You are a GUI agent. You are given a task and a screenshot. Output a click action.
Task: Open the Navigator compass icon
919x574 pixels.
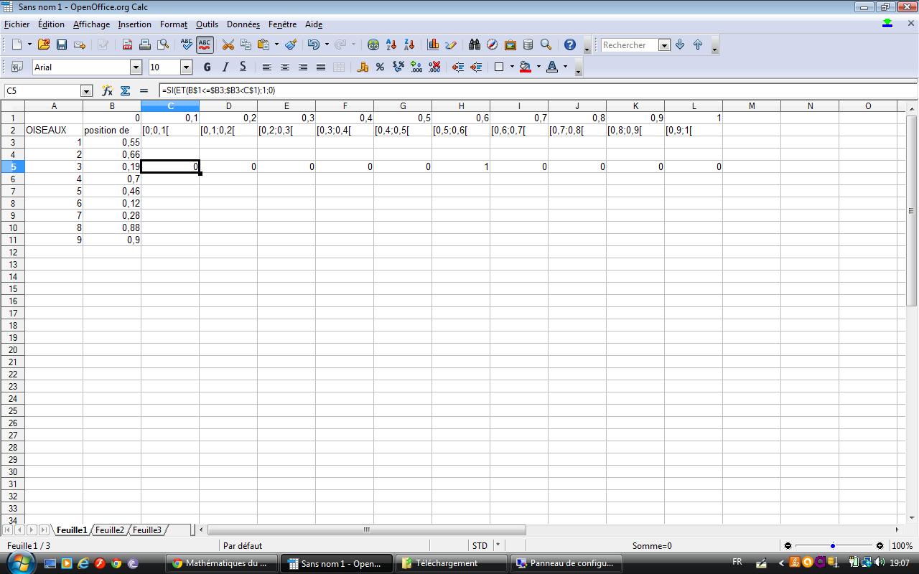pos(493,44)
